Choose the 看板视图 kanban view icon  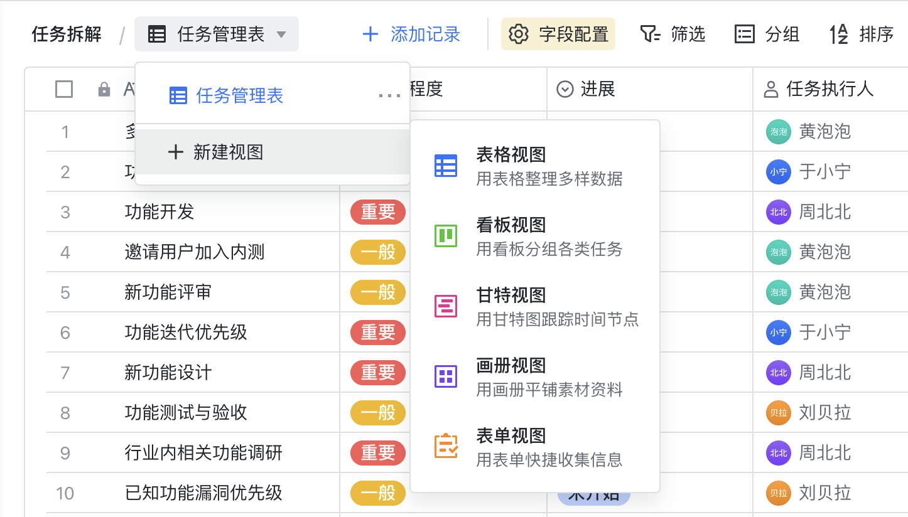(x=445, y=237)
